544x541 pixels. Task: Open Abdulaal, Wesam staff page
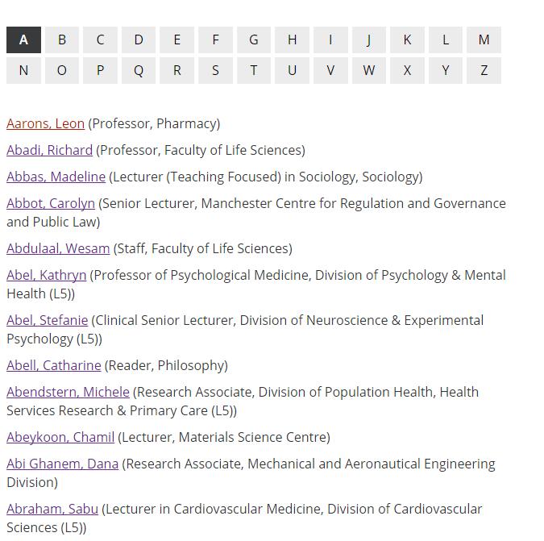[58, 248]
